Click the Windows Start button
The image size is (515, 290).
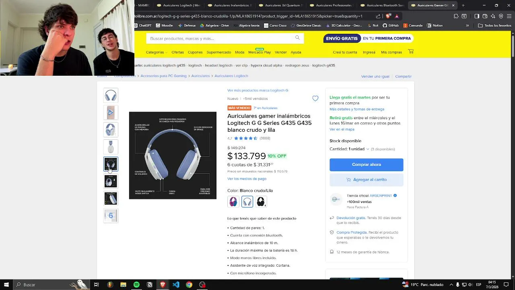click(x=6, y=285)
